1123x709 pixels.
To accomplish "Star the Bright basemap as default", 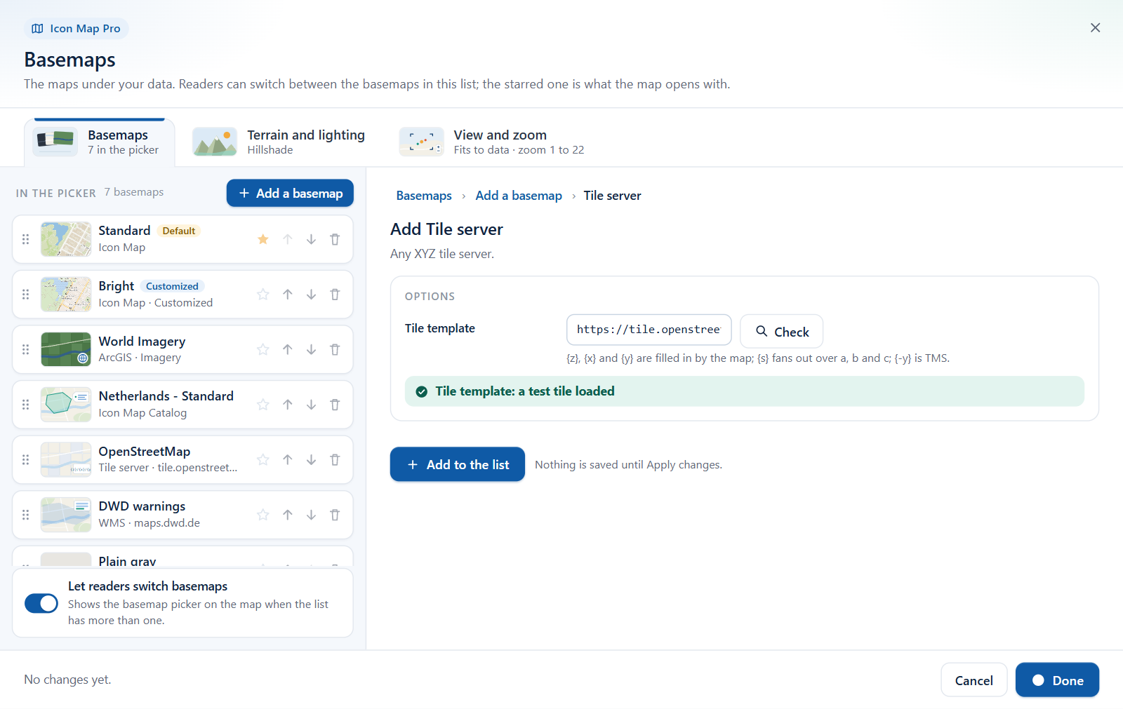I will click(x=263, y=295).
